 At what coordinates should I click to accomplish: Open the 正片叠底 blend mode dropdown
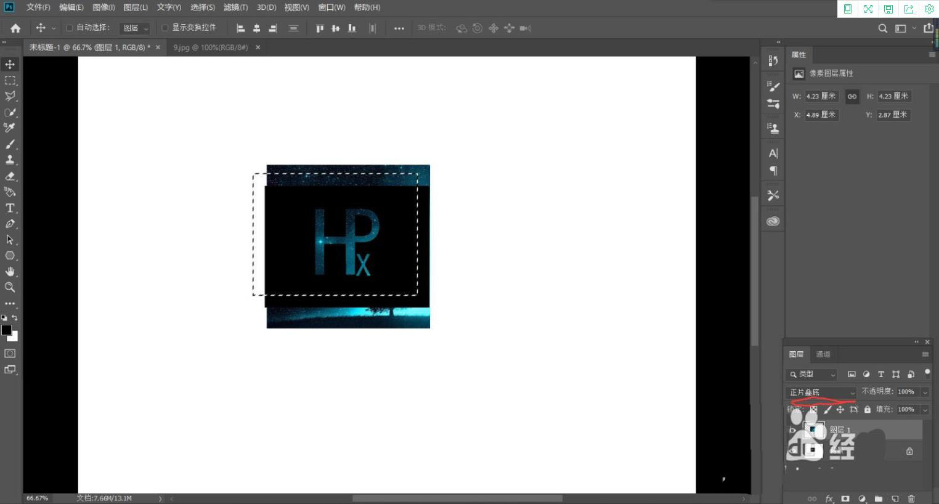click(x=822, y=392)
